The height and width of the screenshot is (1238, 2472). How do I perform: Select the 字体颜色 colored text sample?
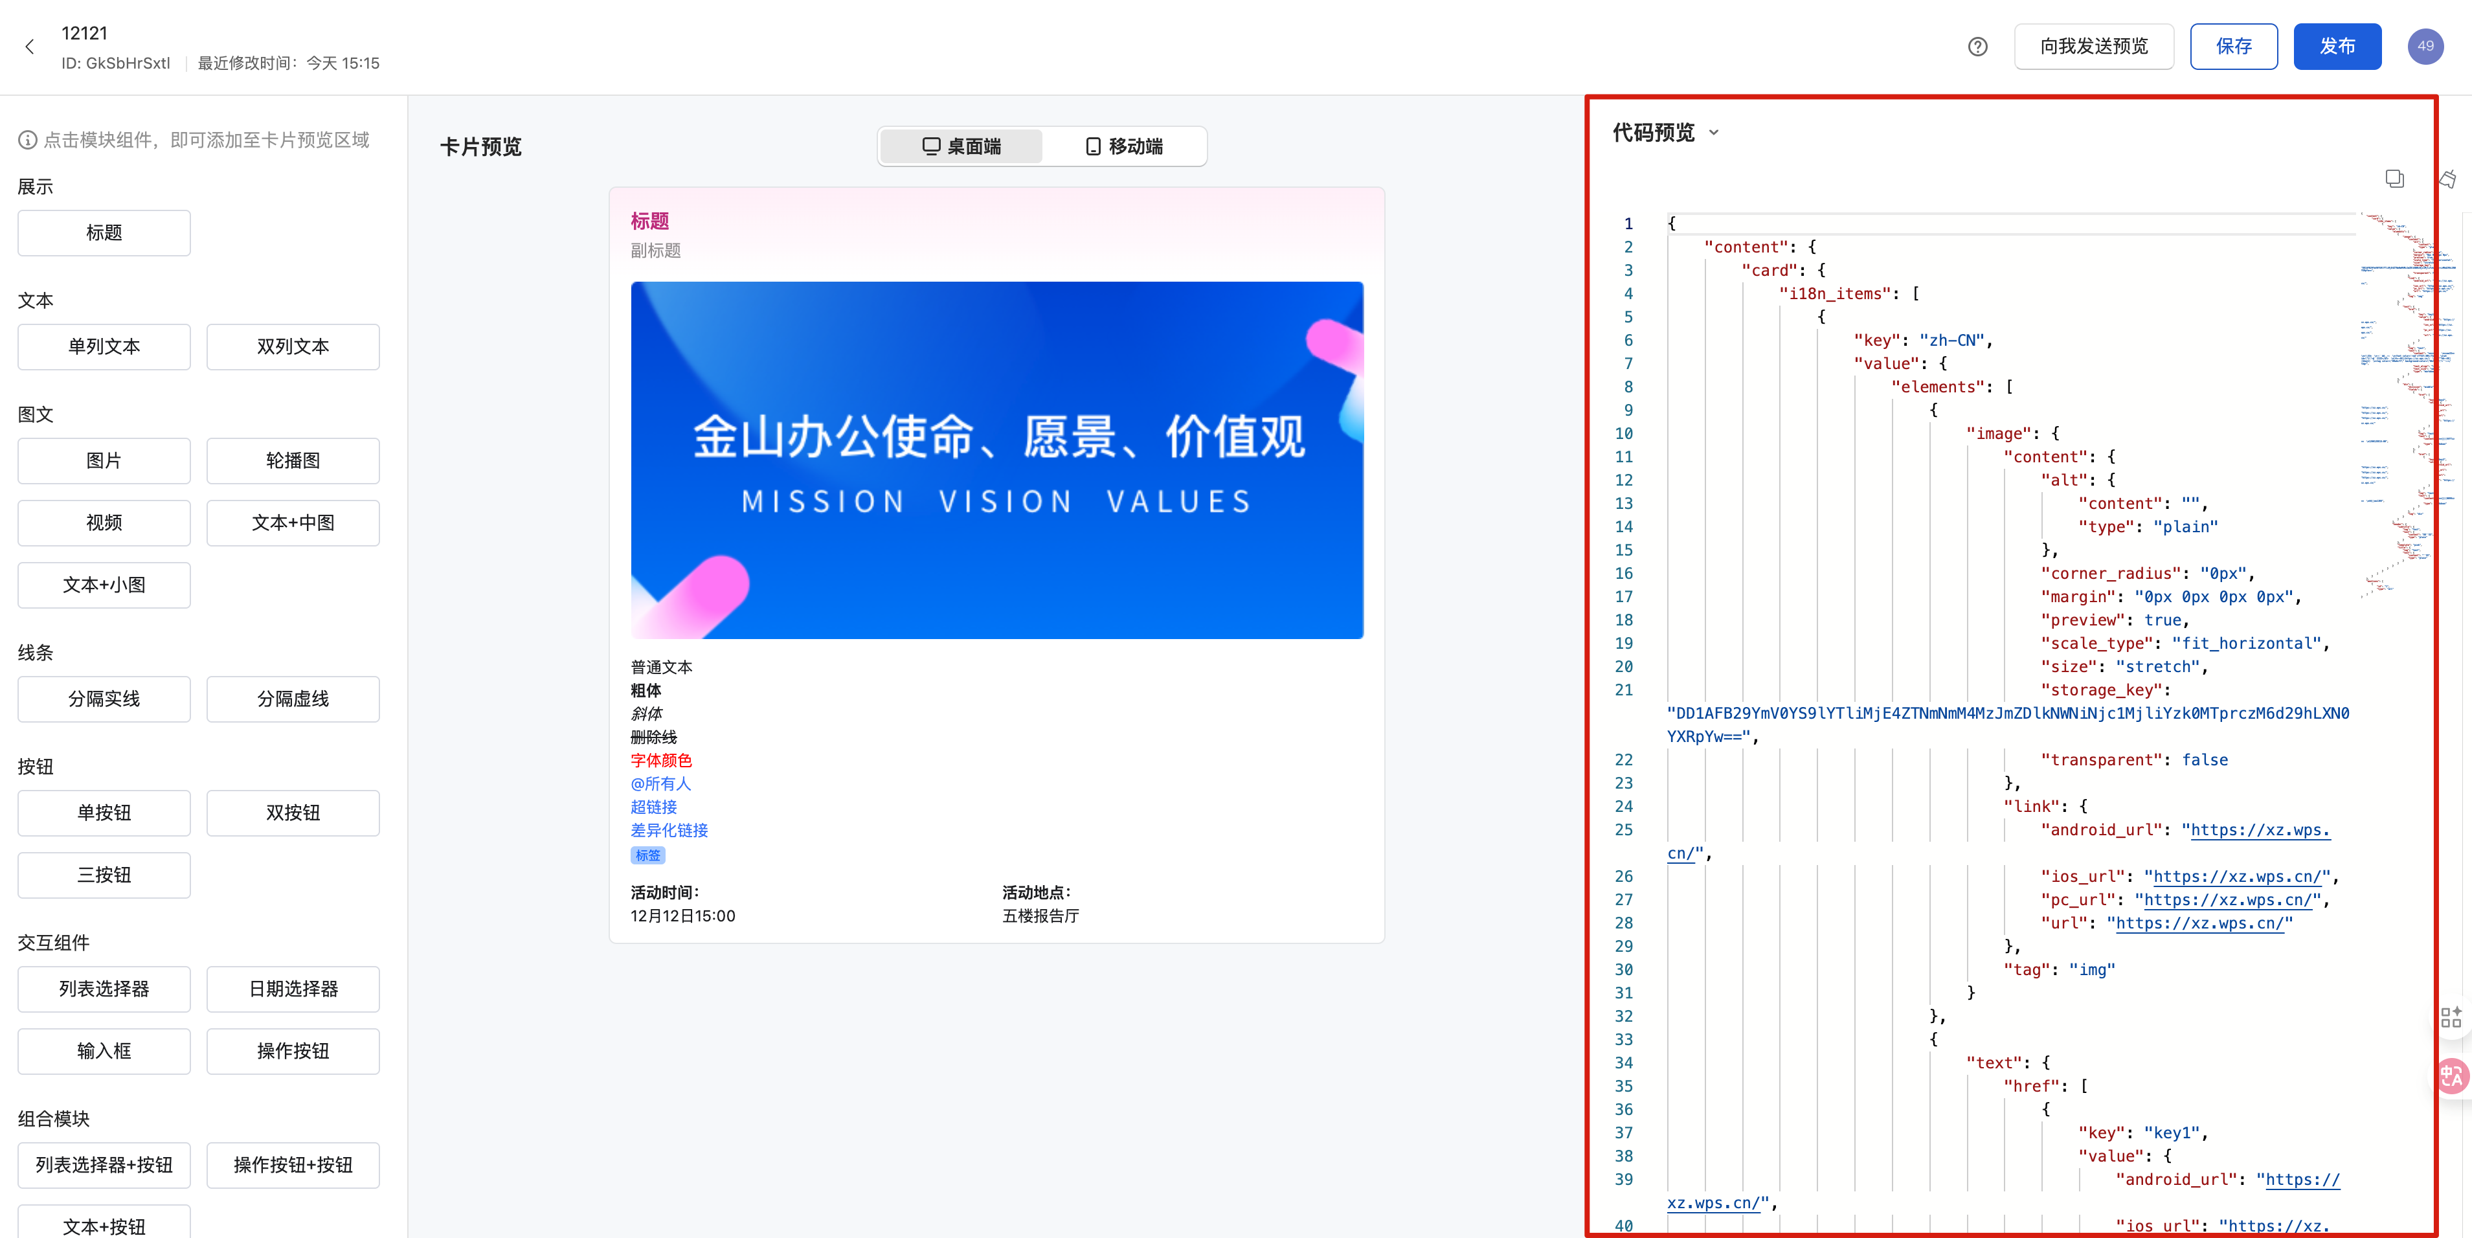point(661,760)
